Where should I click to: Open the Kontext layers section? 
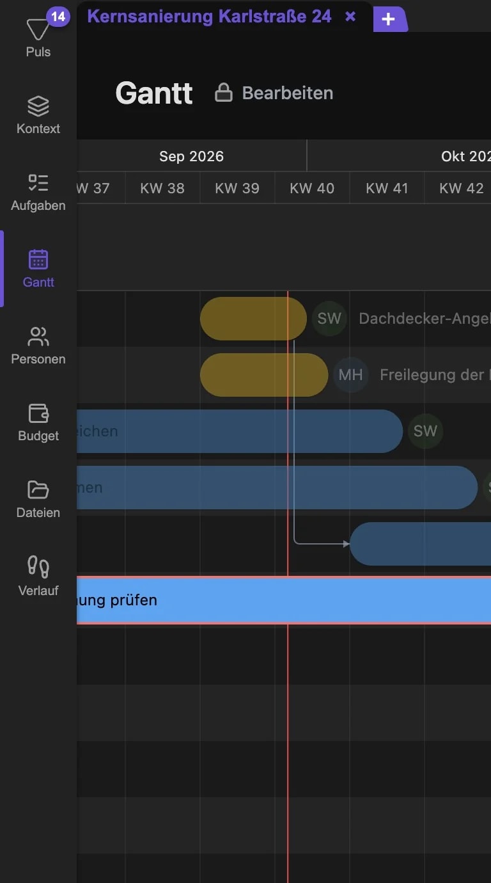click(38, 115)
